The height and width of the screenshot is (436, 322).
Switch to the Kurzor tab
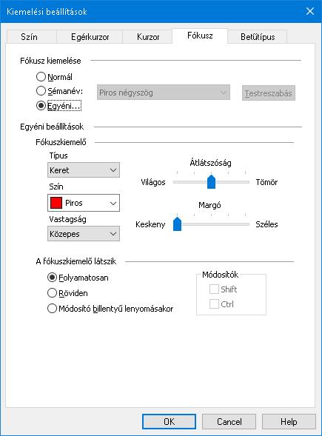point(148,37)
